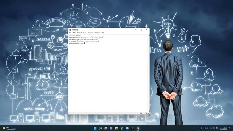Click the import arcpy code line
The height and width of the screenshot is (131, 233).
[75, 36]
